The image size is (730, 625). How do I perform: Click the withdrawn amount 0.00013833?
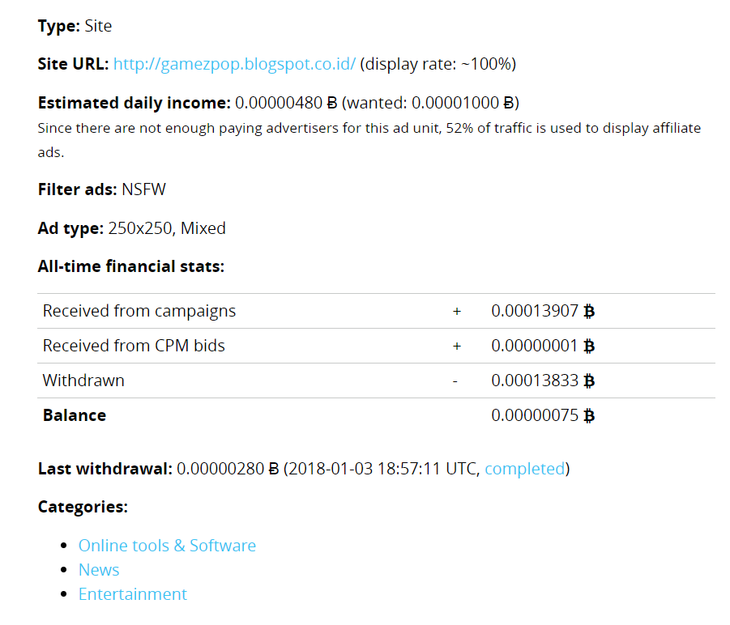pos(535,381)
